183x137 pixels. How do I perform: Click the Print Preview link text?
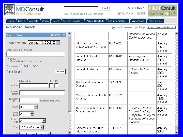(x=124, y=27)
